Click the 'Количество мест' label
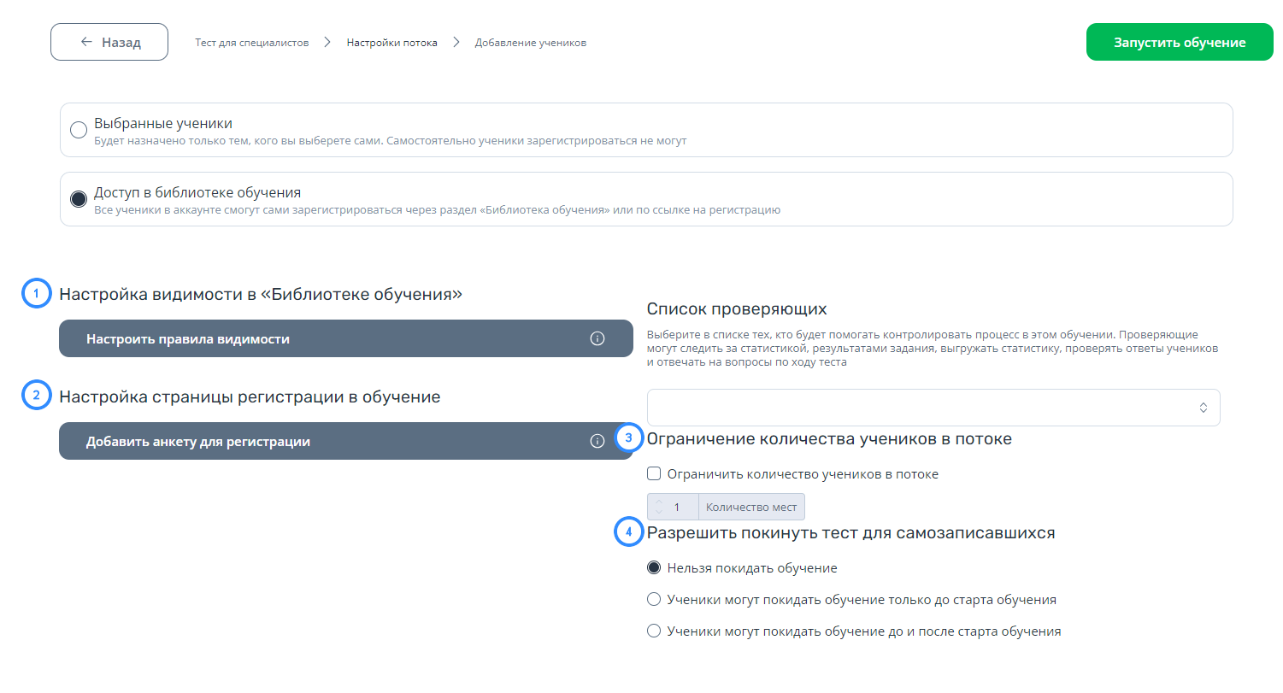1283x693 pixels. pyautogui.click(x=751, y=507)
